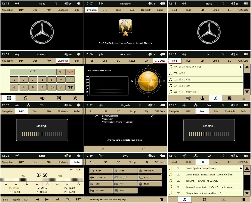This screenshot has width=251, height=203.
Task: Confirm system upgrade with Yes
Action: pyautogui.click(x=102, y=149)
